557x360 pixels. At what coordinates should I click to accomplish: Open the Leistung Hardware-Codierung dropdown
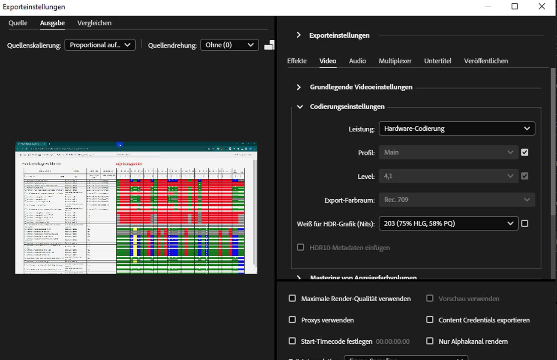tap(457, 129)
